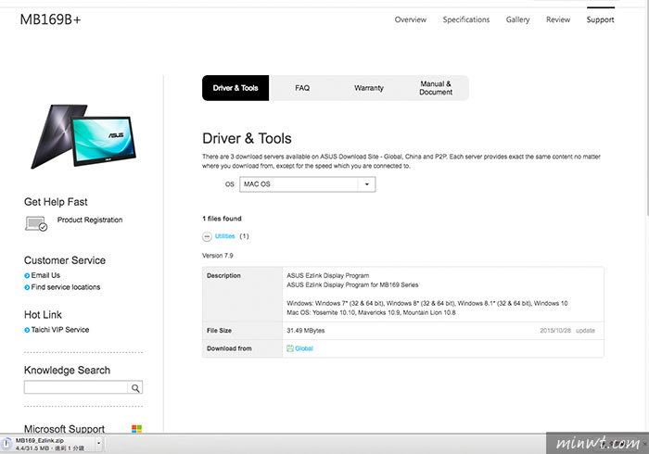
Task: Click the Utilities category link
Action: [x=224, y=236]
